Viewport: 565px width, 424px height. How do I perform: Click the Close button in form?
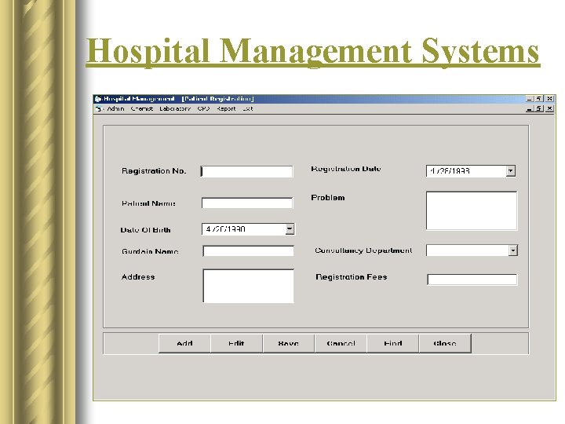click(x=445, y=343)
